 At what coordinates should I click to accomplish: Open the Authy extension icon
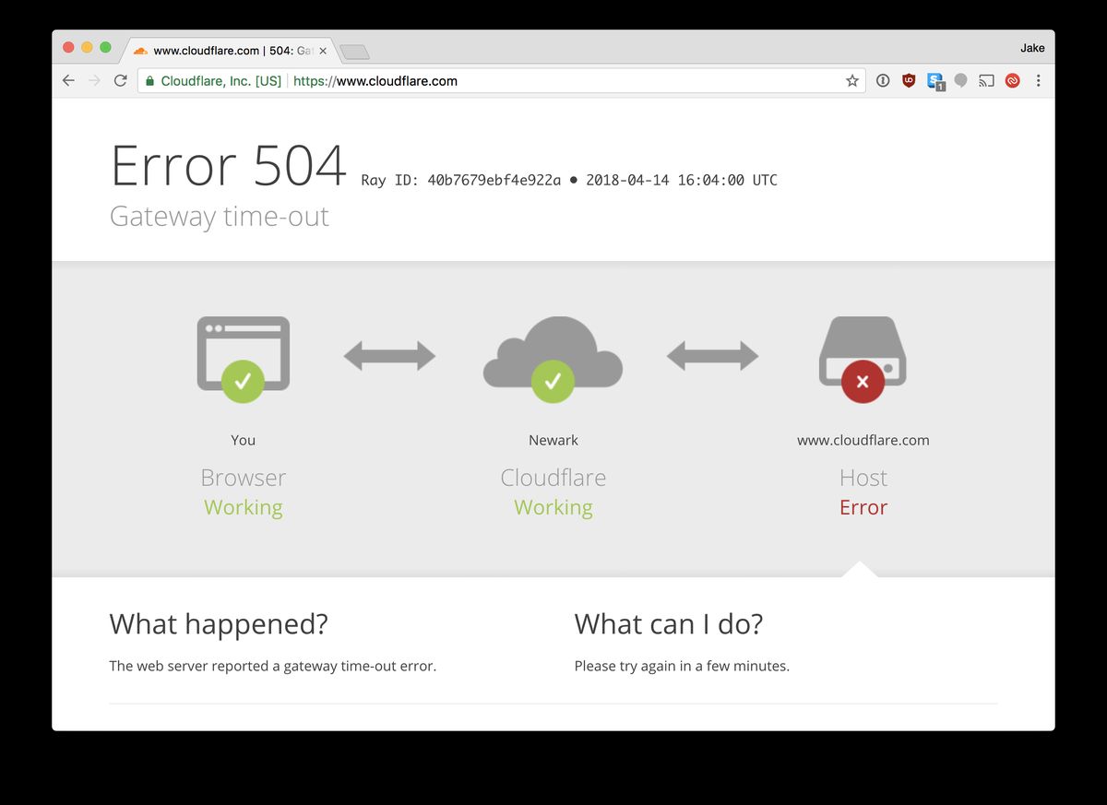click(1012, 81)
